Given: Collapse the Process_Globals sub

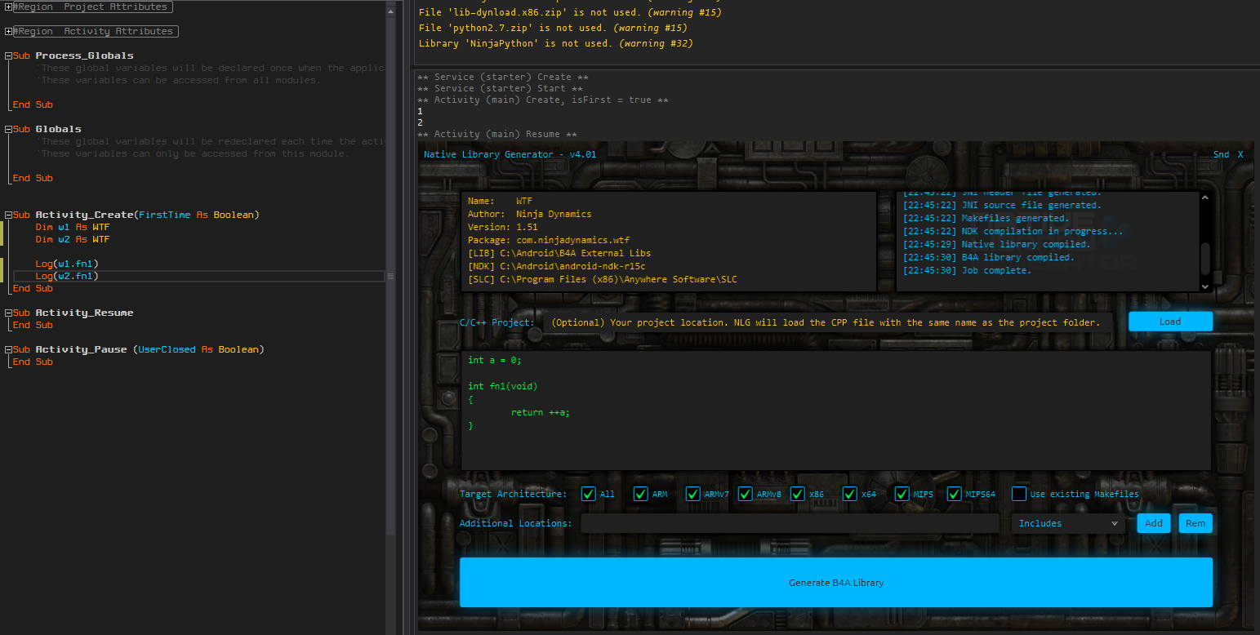Looking at the screenshot, I should 8,56.
